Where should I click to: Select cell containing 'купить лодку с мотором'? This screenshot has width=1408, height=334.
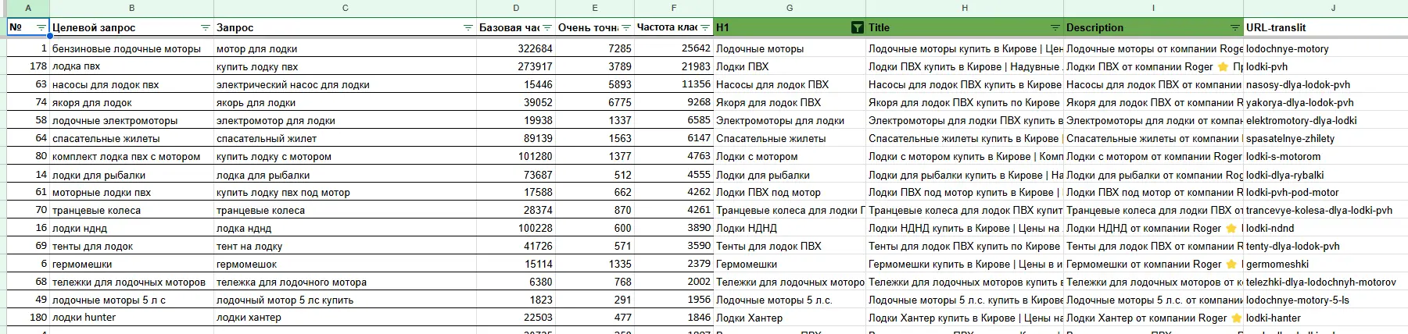click(x=274, y=157)
